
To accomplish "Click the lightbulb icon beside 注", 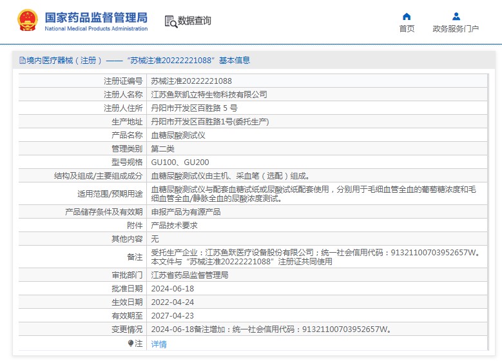I will click(131, 344).
